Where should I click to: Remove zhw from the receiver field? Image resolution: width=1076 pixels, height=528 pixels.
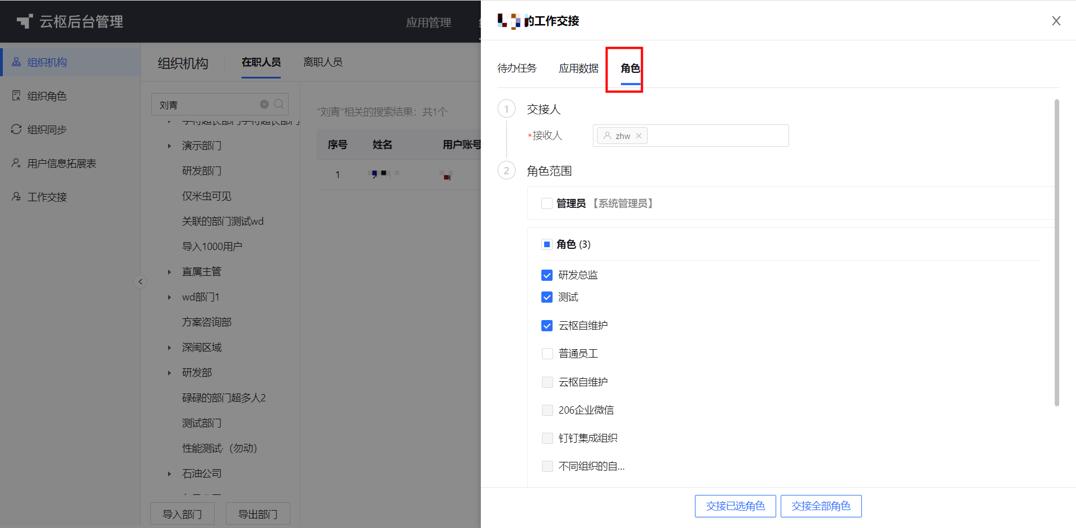tap(639, 136)
